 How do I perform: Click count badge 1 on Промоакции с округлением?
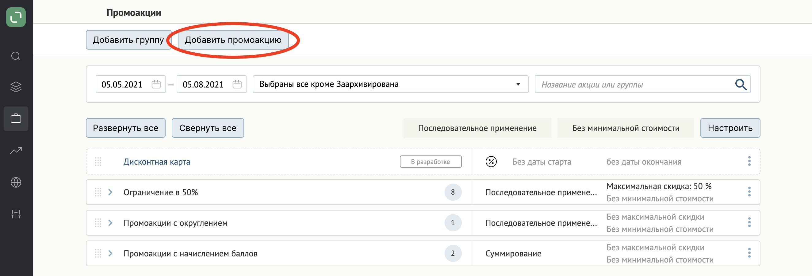click(x=453, y=223)
